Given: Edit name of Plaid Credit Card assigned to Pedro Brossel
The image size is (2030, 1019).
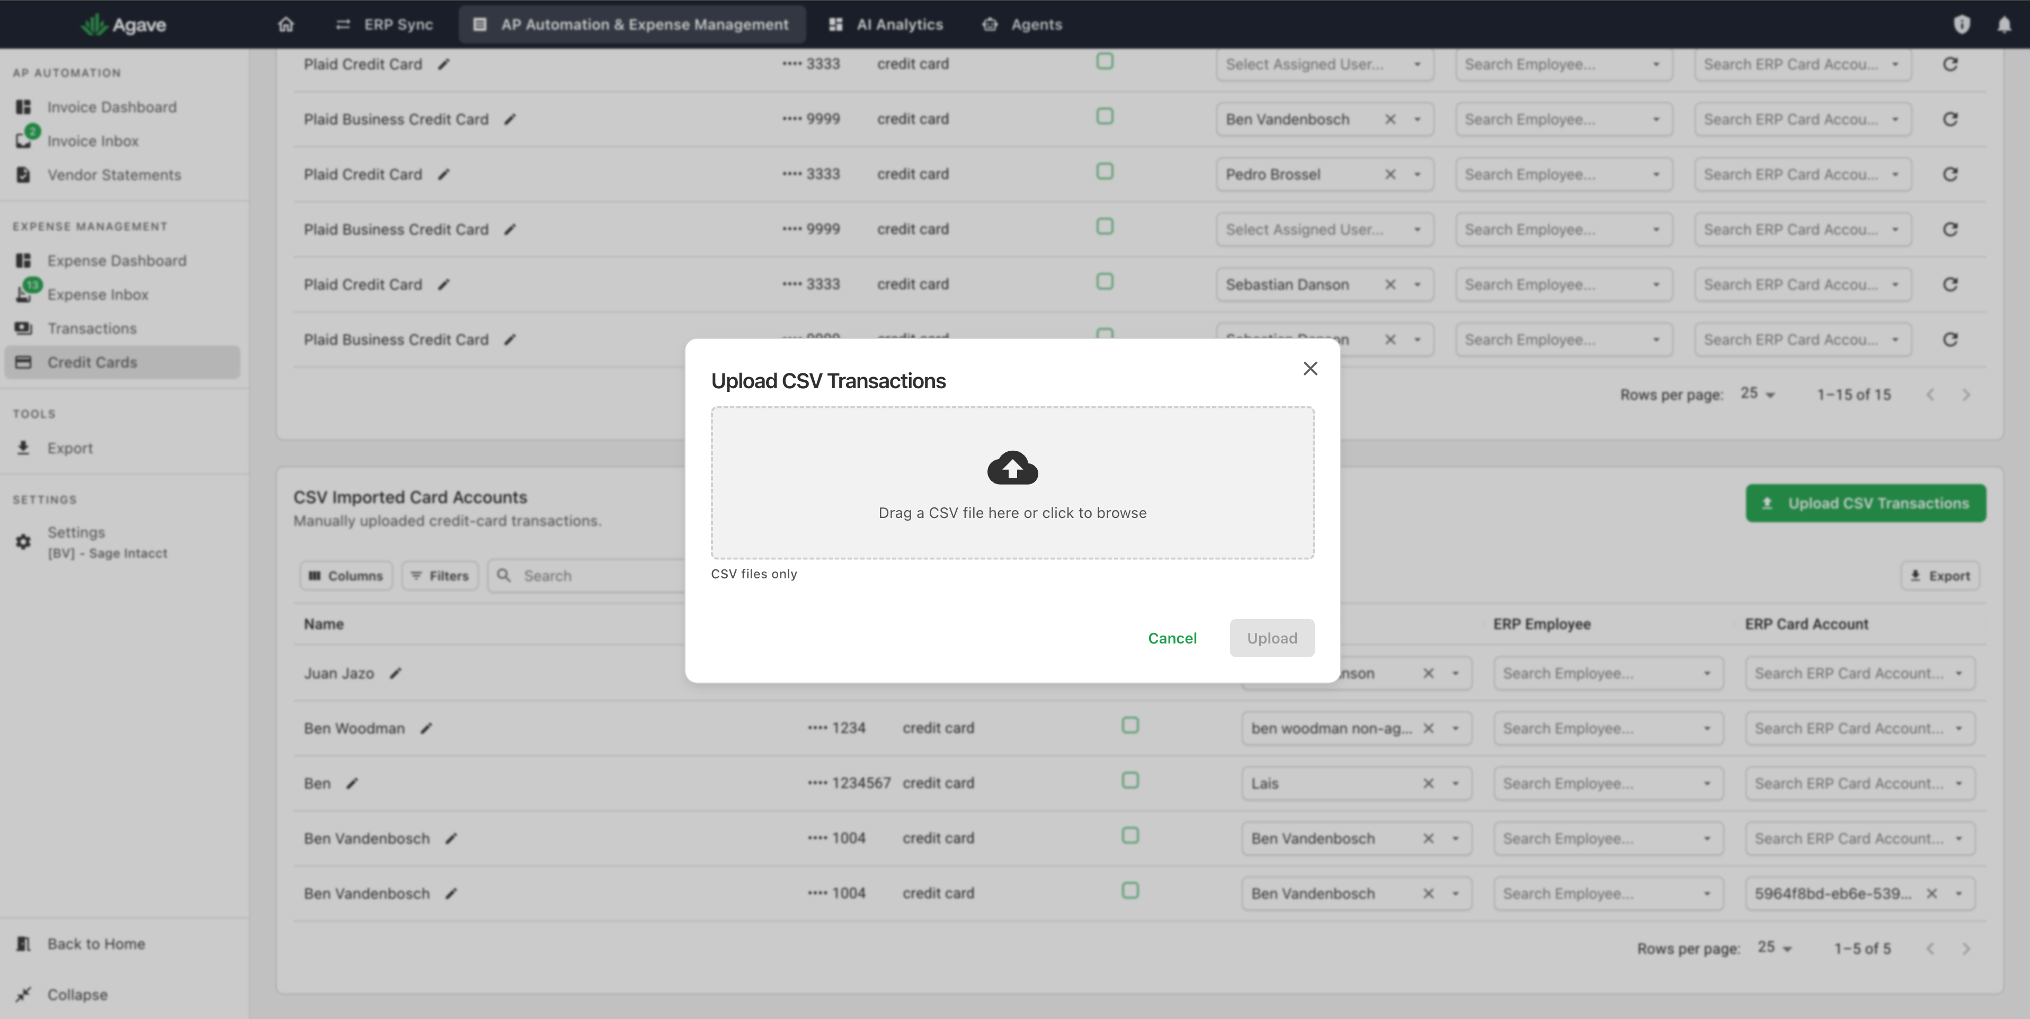Looking at the screenshot, I should point(444,174).
